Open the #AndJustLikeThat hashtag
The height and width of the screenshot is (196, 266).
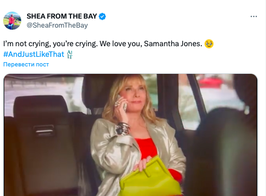pos(34,54)
